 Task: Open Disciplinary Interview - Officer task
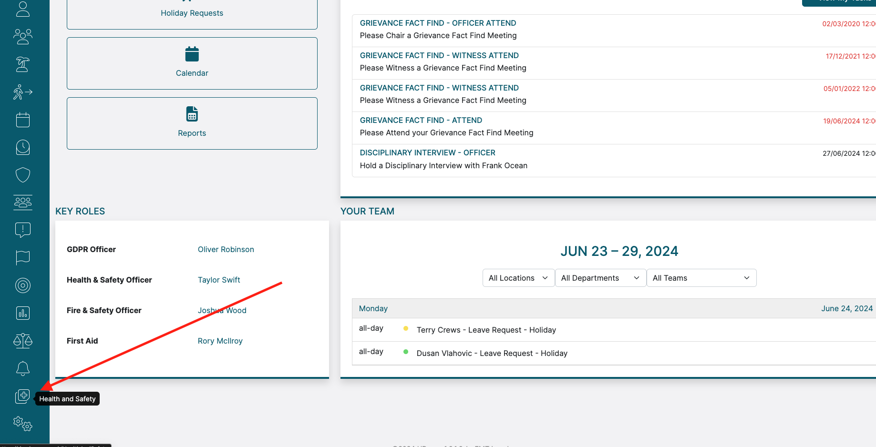(x=427, y=152)
